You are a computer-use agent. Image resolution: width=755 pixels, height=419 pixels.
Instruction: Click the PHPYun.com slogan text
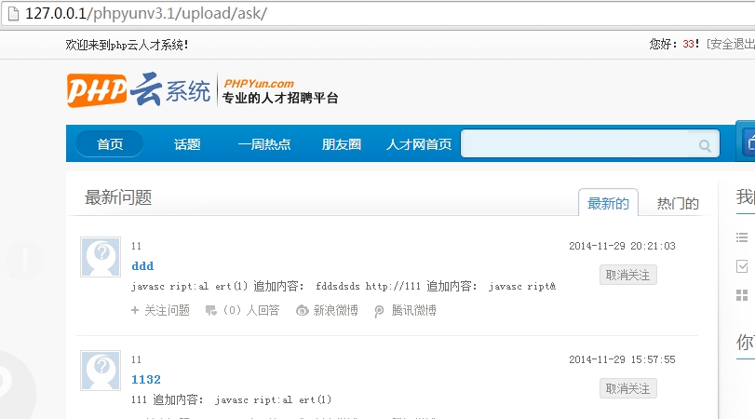click(x=259, y=84)
